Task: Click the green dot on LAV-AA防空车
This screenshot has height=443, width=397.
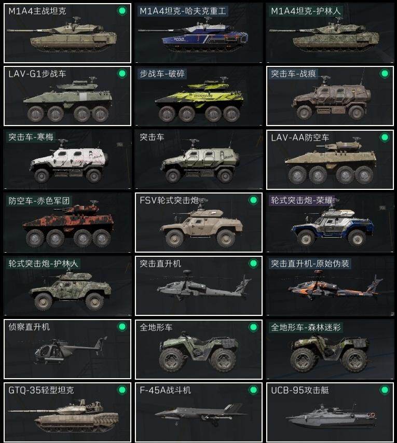Action: [x=384, y=137]
